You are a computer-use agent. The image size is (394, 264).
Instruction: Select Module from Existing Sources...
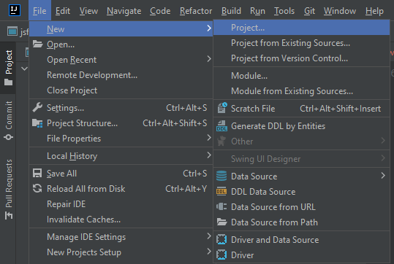click(x=301, y=91)
